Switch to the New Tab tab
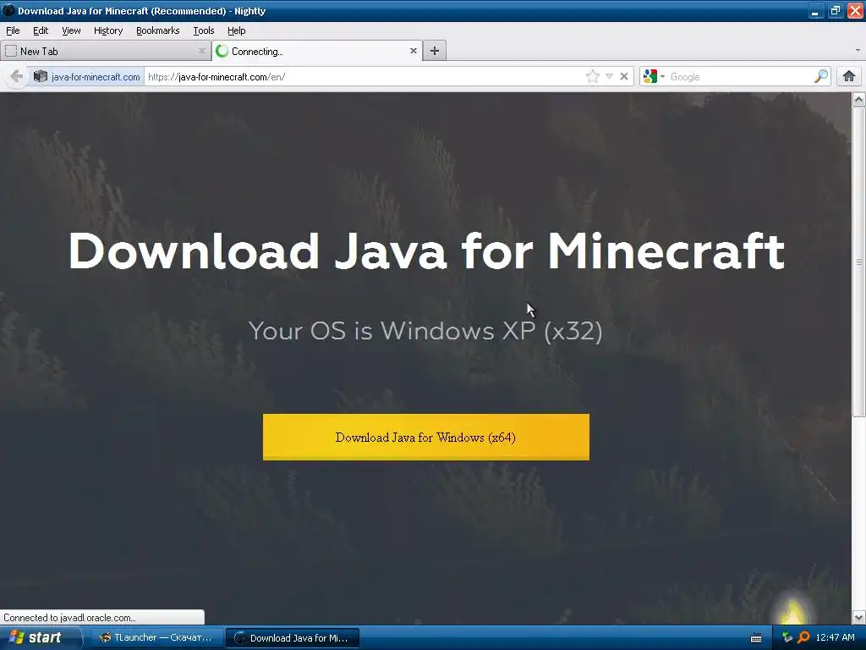The image size is (866, 650). pos(106,51)
